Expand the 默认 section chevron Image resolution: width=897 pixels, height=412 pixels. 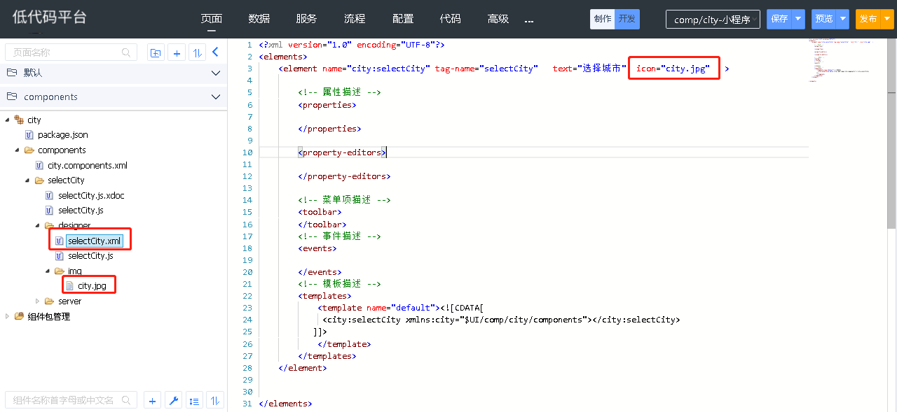(216, 73)
